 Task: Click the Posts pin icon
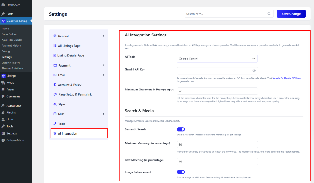(x=3, y=14)
